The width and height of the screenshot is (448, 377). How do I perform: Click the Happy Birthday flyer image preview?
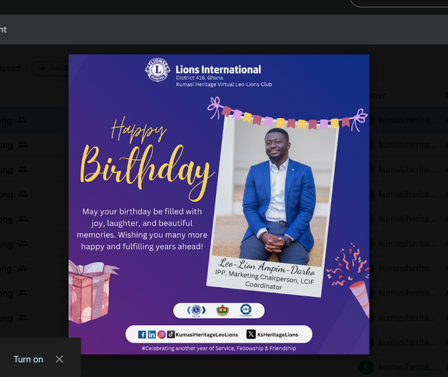click(x=219, y=205)
